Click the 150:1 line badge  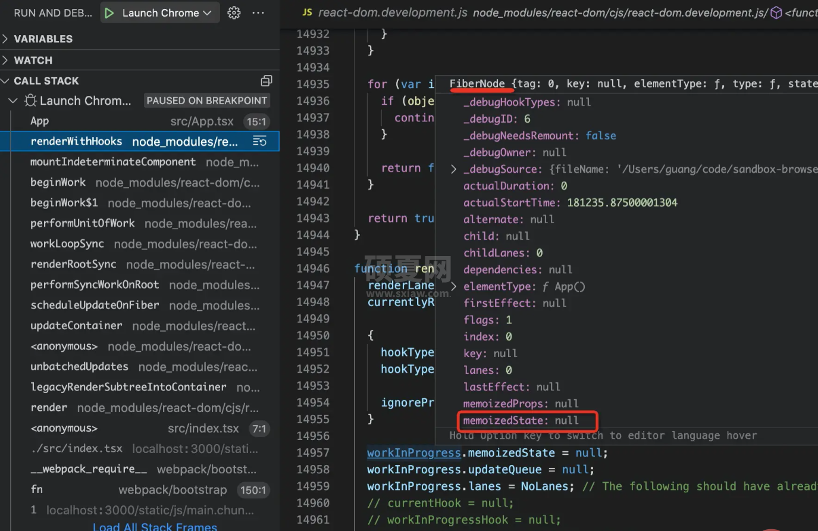point(253,491)
